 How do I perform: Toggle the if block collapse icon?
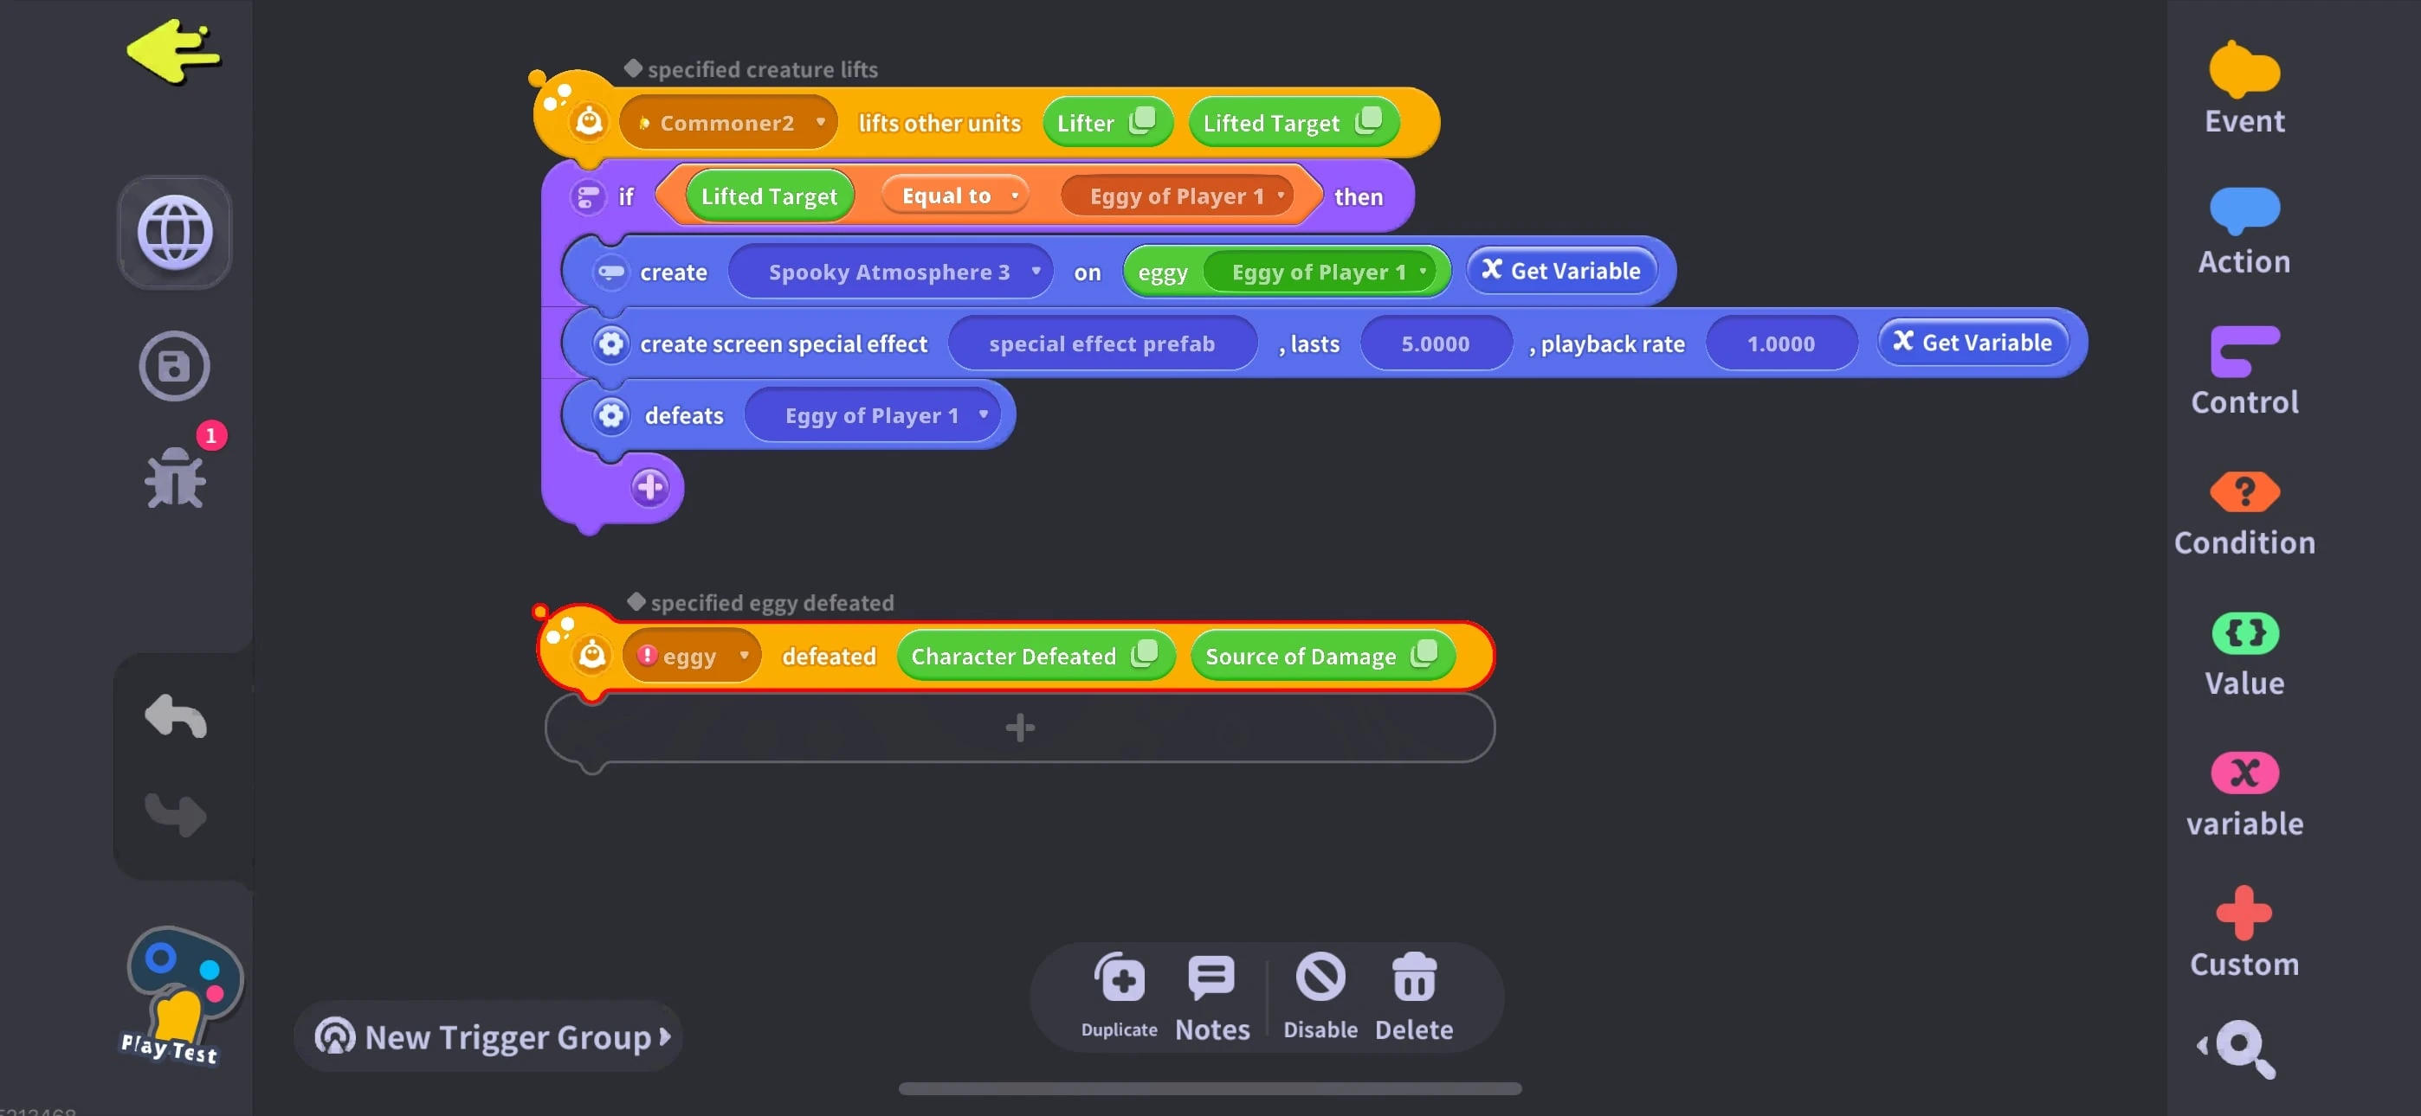[x=588, y=196]
